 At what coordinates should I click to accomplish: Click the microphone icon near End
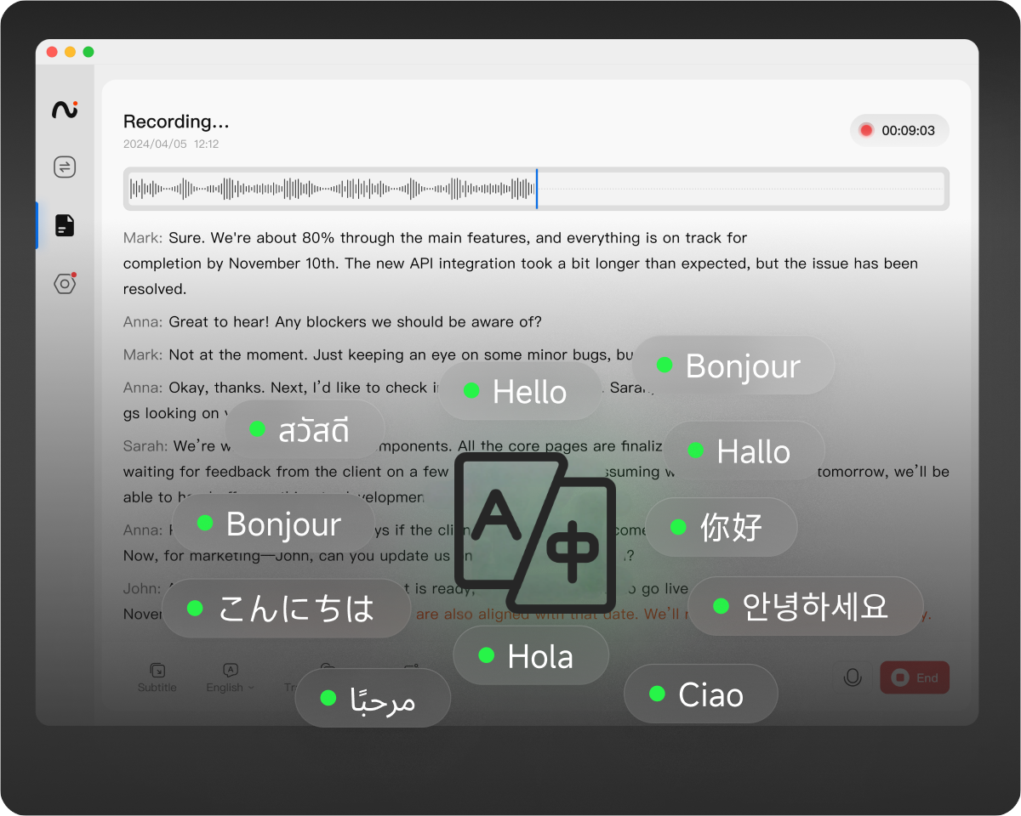click(853, 677)
